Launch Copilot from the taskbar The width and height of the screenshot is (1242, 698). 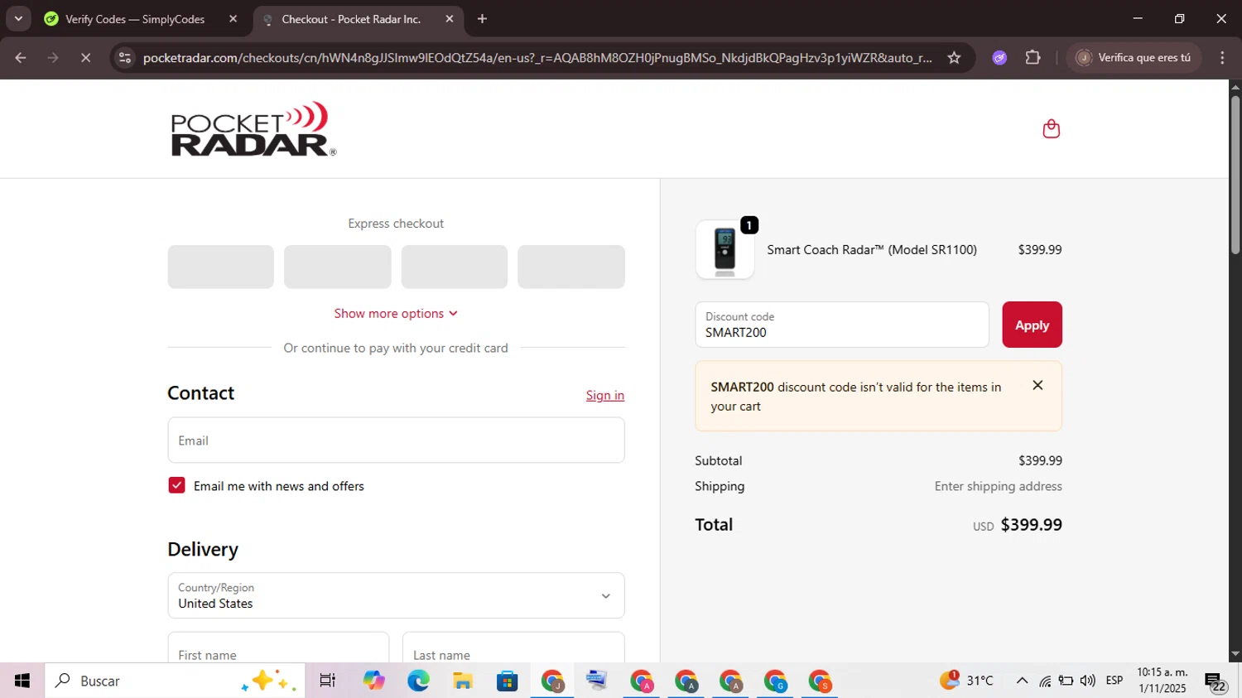pos(373,681)
